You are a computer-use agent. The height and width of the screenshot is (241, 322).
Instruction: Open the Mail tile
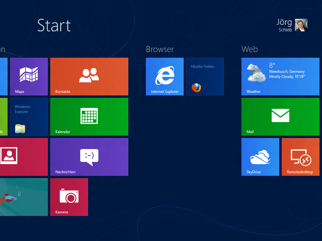click(280, 117)
